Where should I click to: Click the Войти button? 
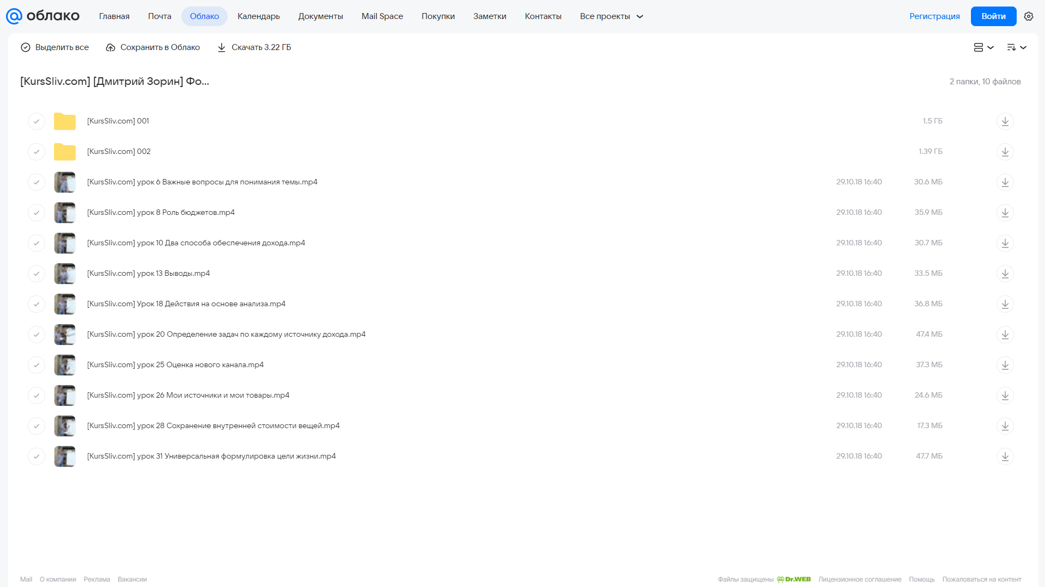(x=993, y=16)
